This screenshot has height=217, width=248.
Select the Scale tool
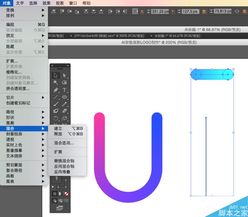[x=64, y=118]
